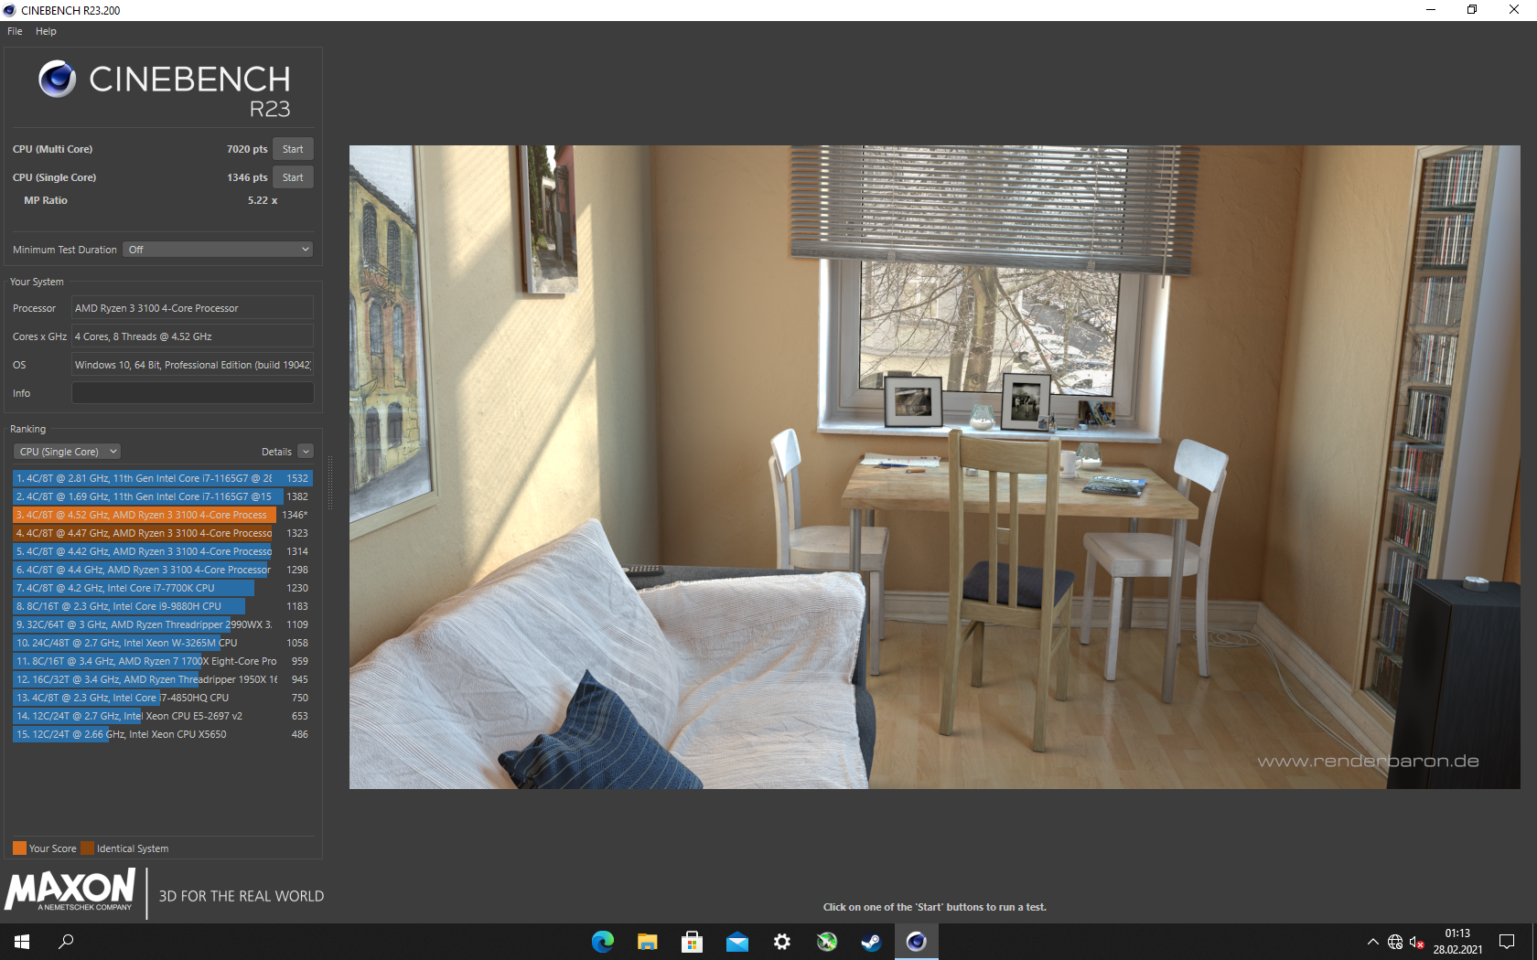Select the 4.42 GHz Ryzen 3 3100 row
Screen dimensions: 1537x960
click(163, 551)
